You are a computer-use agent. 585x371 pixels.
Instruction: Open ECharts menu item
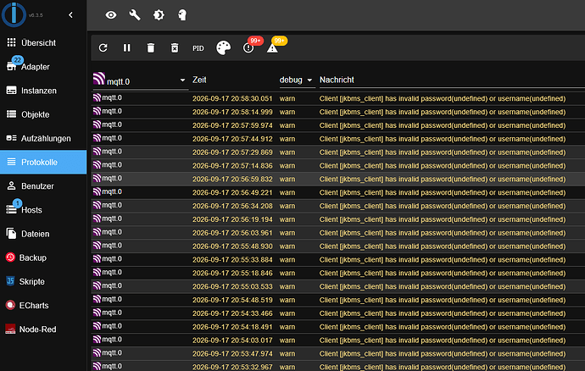(43, 306)
